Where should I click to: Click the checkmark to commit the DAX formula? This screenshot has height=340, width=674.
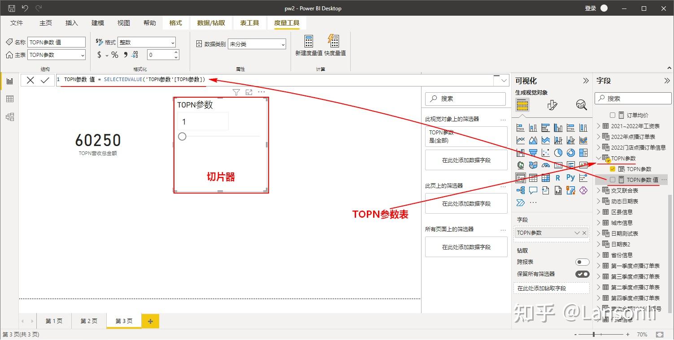pos(43,80)
